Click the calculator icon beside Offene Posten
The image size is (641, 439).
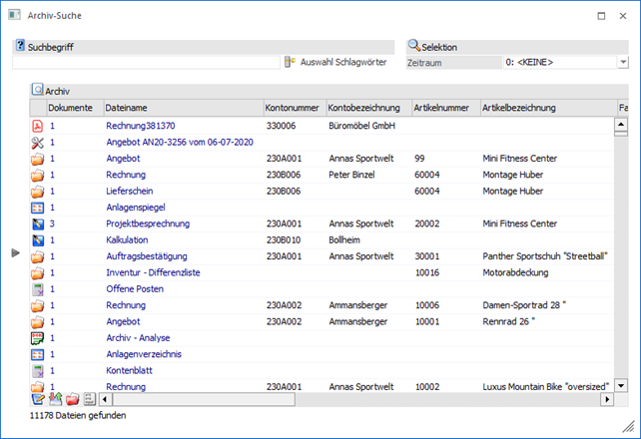(x=37, y=288)
